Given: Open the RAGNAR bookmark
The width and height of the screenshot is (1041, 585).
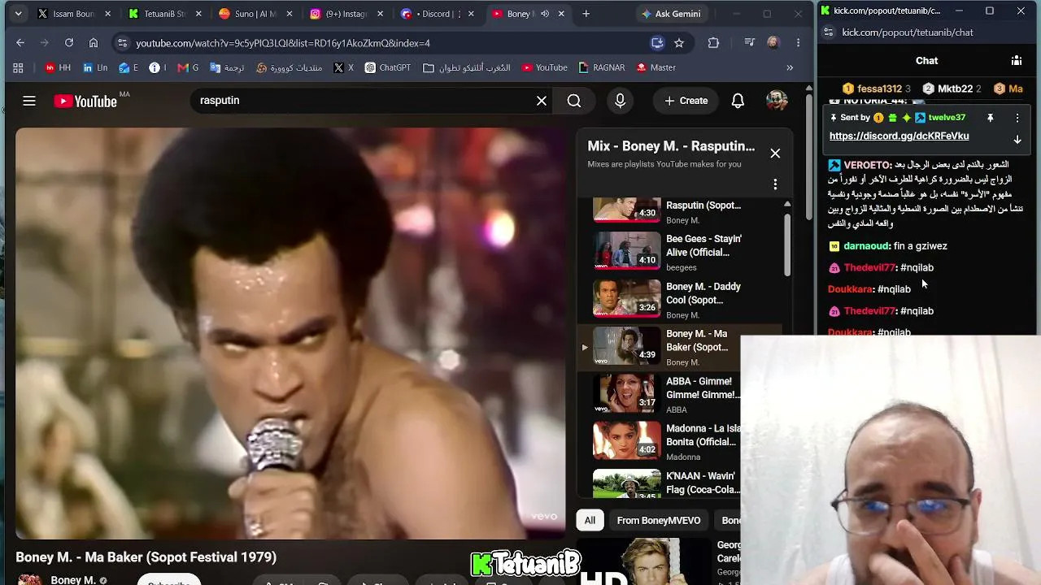Looking at the screenshot, I should coord(601,68).
